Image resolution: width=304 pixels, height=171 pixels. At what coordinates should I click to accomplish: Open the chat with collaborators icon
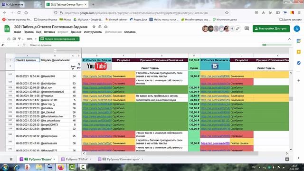pyautogui.click(x=237, y=28)
